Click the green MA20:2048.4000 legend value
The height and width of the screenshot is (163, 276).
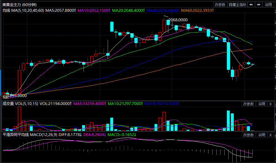click(x=128, y=10)
